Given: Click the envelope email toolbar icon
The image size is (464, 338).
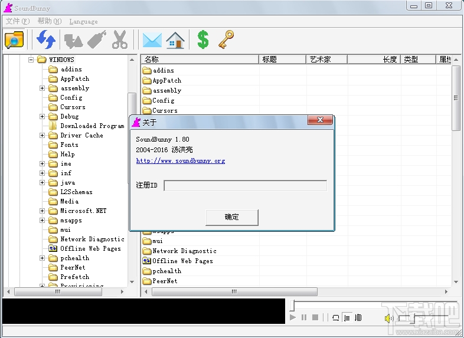Looking at the screenshot, I should click(x=152, y=40).
